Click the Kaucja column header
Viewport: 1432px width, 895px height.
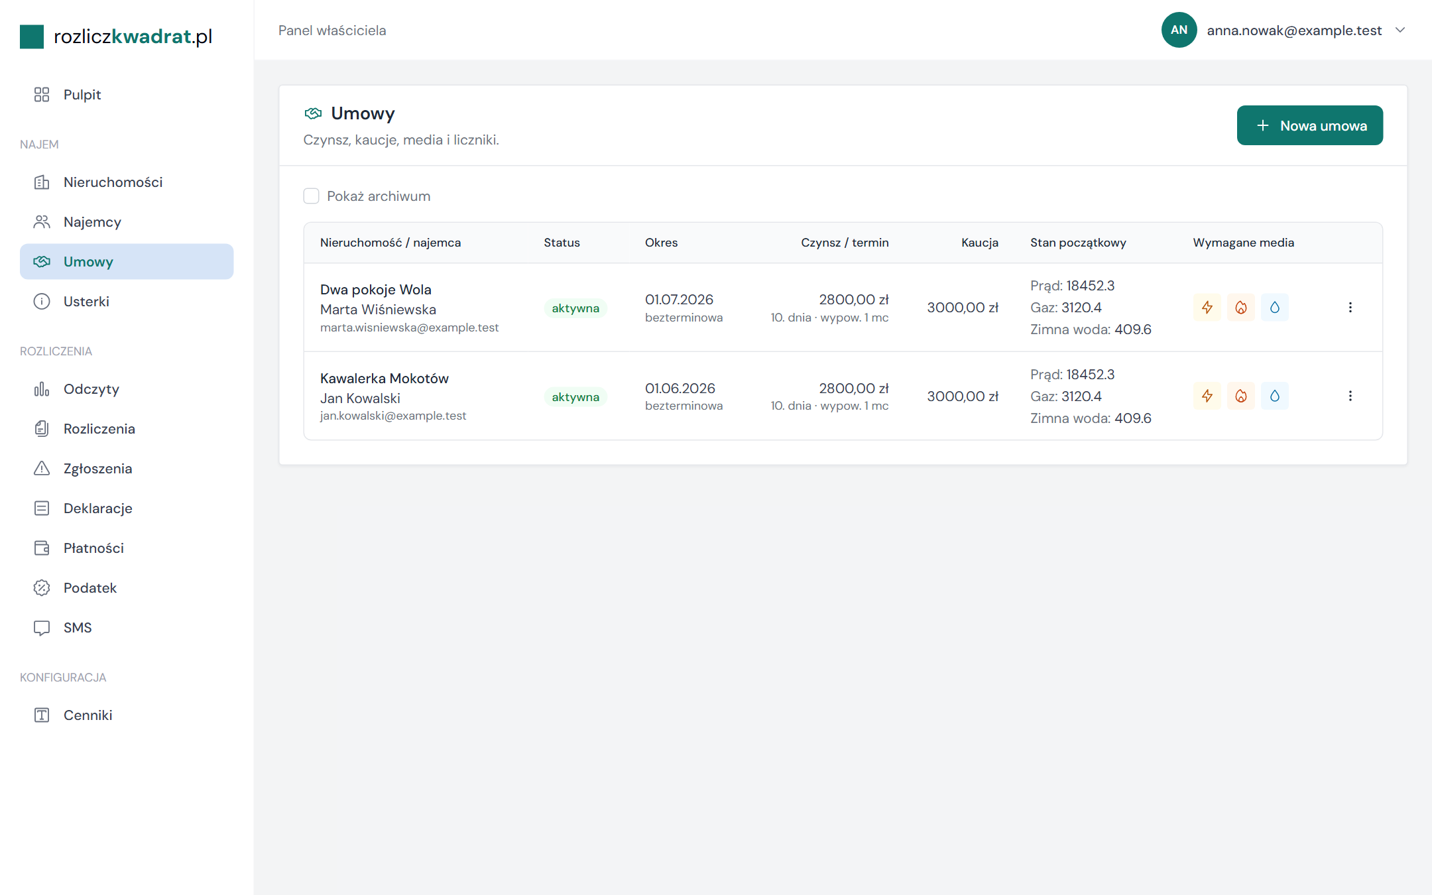[x=980, y=243]
